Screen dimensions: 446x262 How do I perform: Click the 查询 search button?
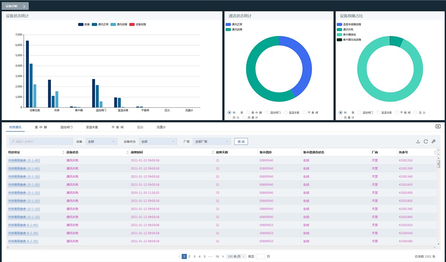coord(241,141)
